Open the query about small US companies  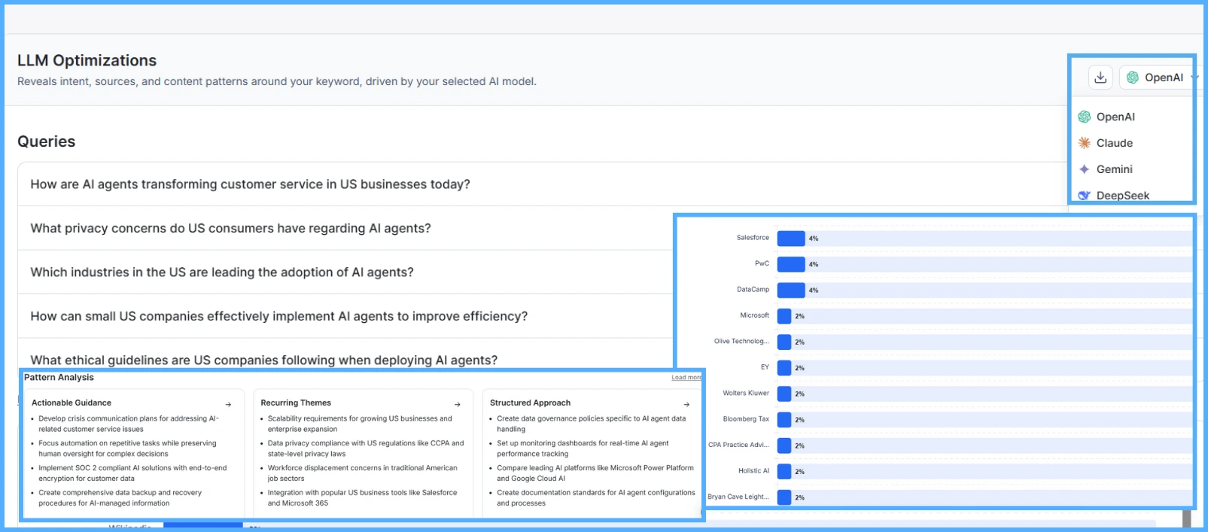pos(278,316)
